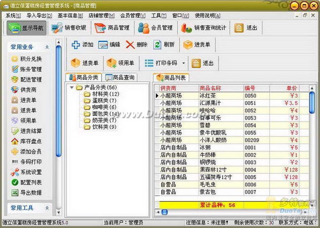Image resolution: width=320 pixels, height=228 pixels.
Task: Open 进货结算 in the sidebar
Action: [x=27, y=131]
